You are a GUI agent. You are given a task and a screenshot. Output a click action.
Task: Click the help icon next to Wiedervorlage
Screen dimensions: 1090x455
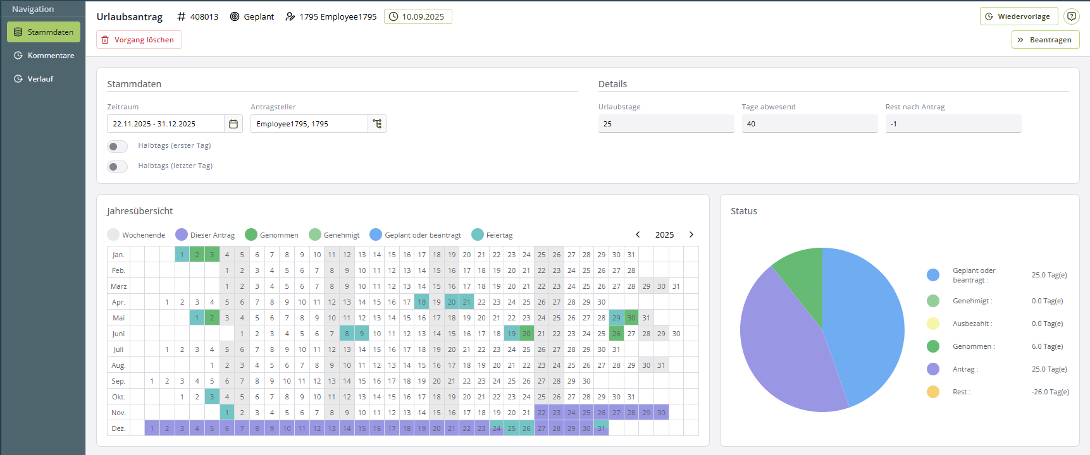(1071, 16)
